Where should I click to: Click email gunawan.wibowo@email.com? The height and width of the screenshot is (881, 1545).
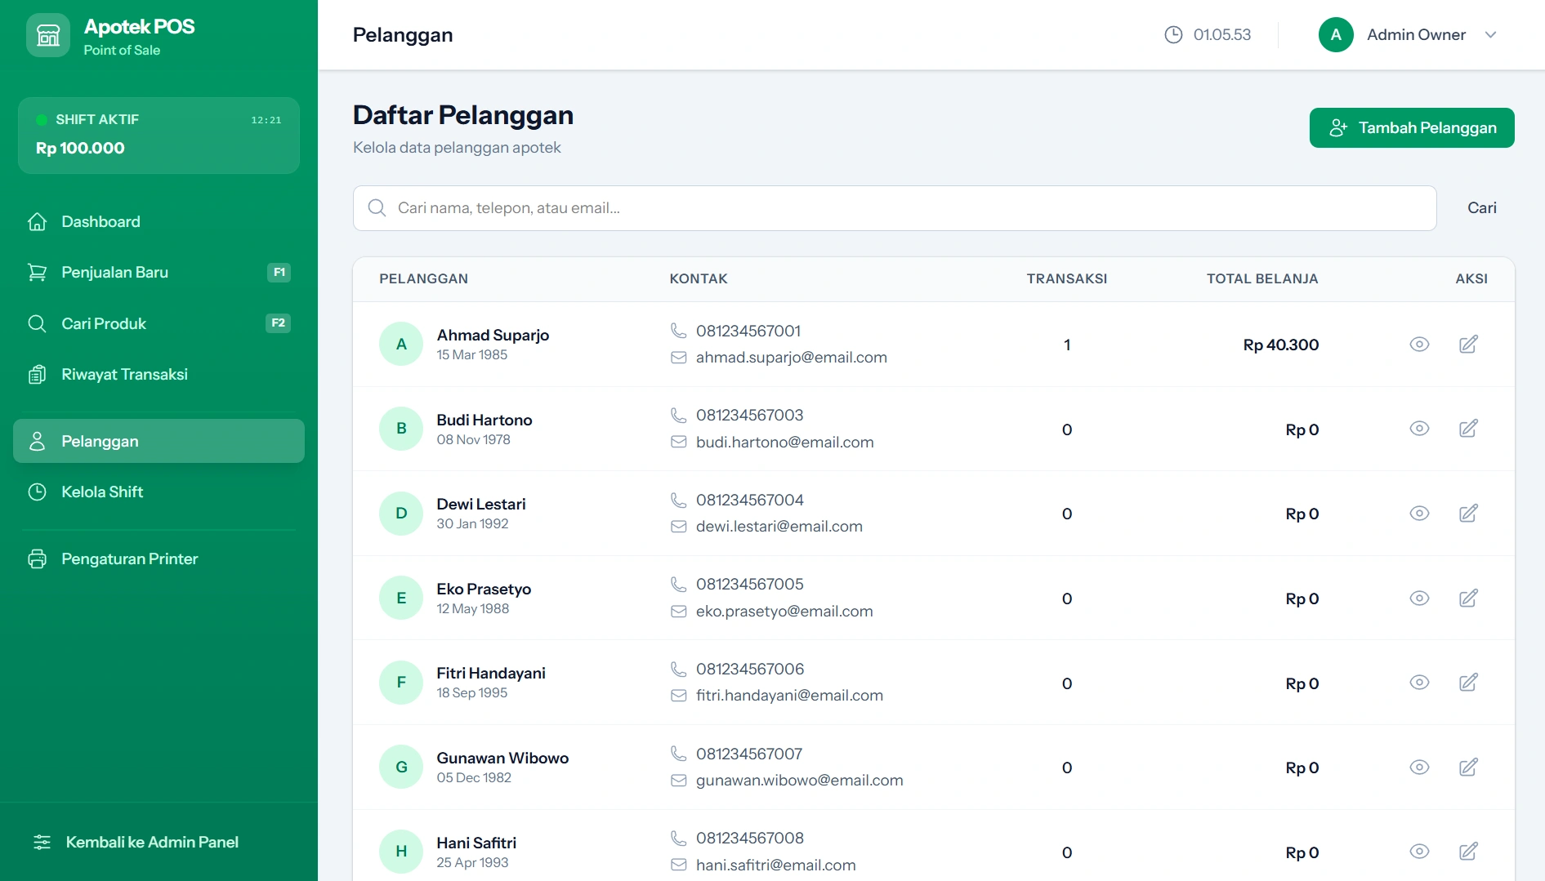799,781
